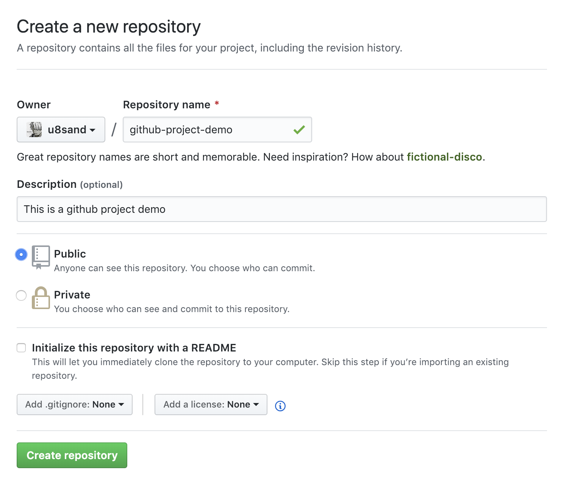Expand the Add a license dropdown
Image resolution: width=572 pixels, height=478 pixels.
(x=211, y=405)
